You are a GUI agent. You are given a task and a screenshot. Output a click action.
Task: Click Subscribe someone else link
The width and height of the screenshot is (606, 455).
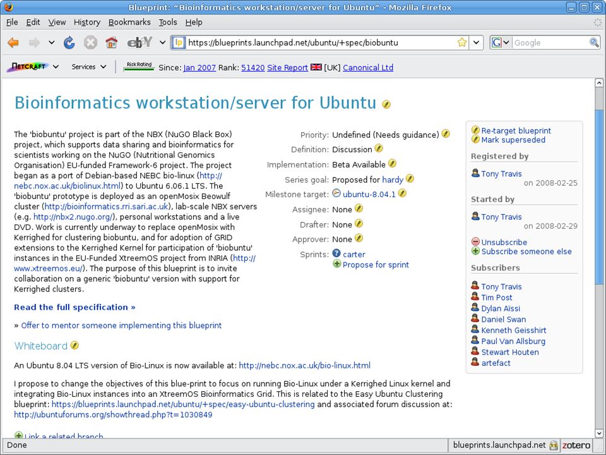click(x=526, y=252)
